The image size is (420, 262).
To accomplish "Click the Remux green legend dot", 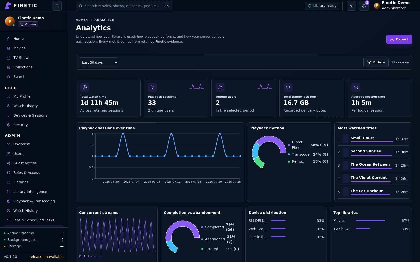I will 289,162.
